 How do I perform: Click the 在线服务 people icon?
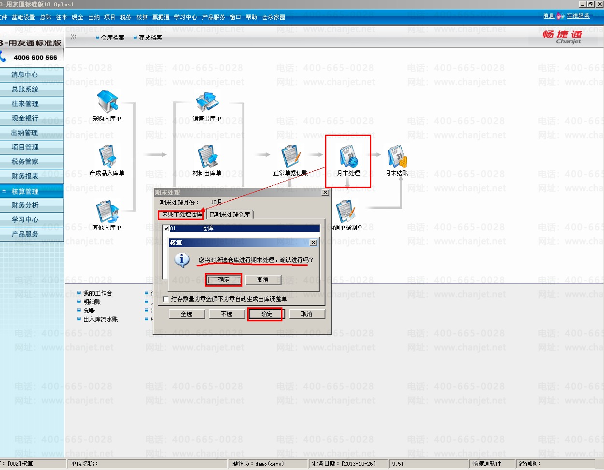tap(561, 16)
